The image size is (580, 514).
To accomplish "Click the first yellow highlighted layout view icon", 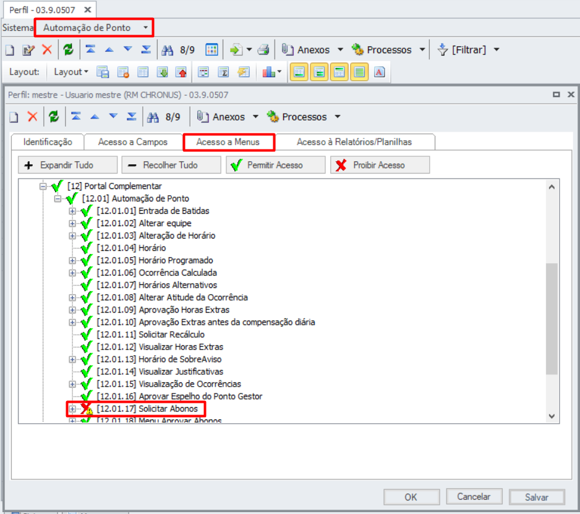I will (299, 72).
